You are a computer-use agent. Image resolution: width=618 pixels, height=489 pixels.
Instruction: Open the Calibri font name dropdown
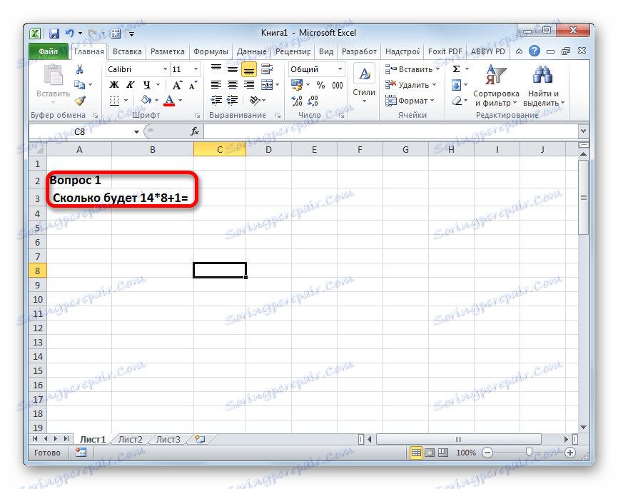[x=165, y=69]
